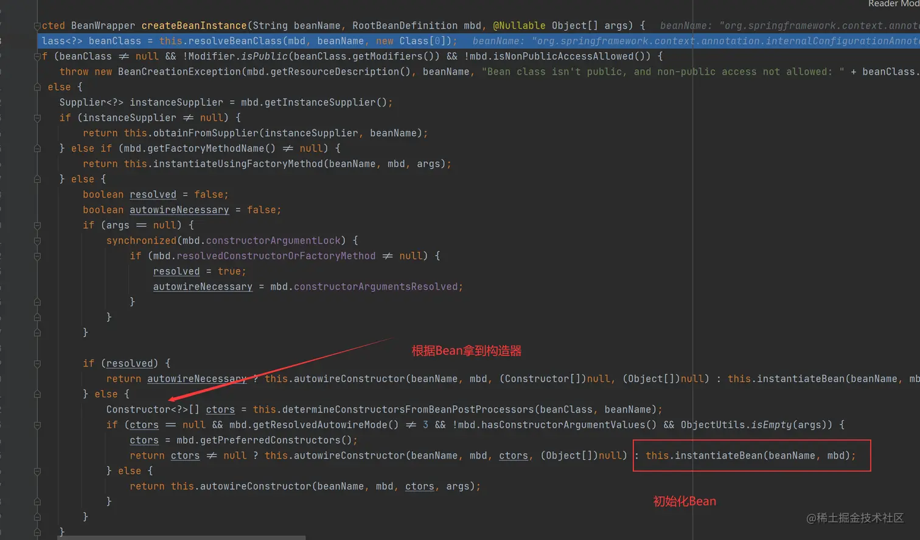The width and height of the screenshot is (920, 540).
Task: Click 'ctors' in 'Constructor<?>[] ctors' declaration
Action: pos(220,409)
